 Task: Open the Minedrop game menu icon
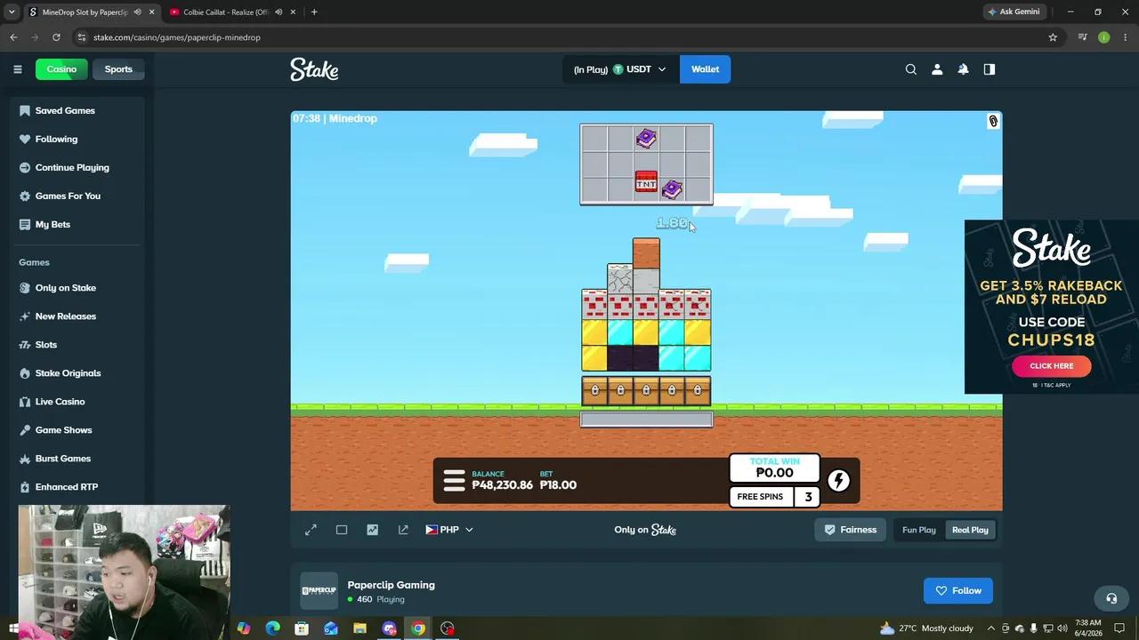click(x=454, y=481)
